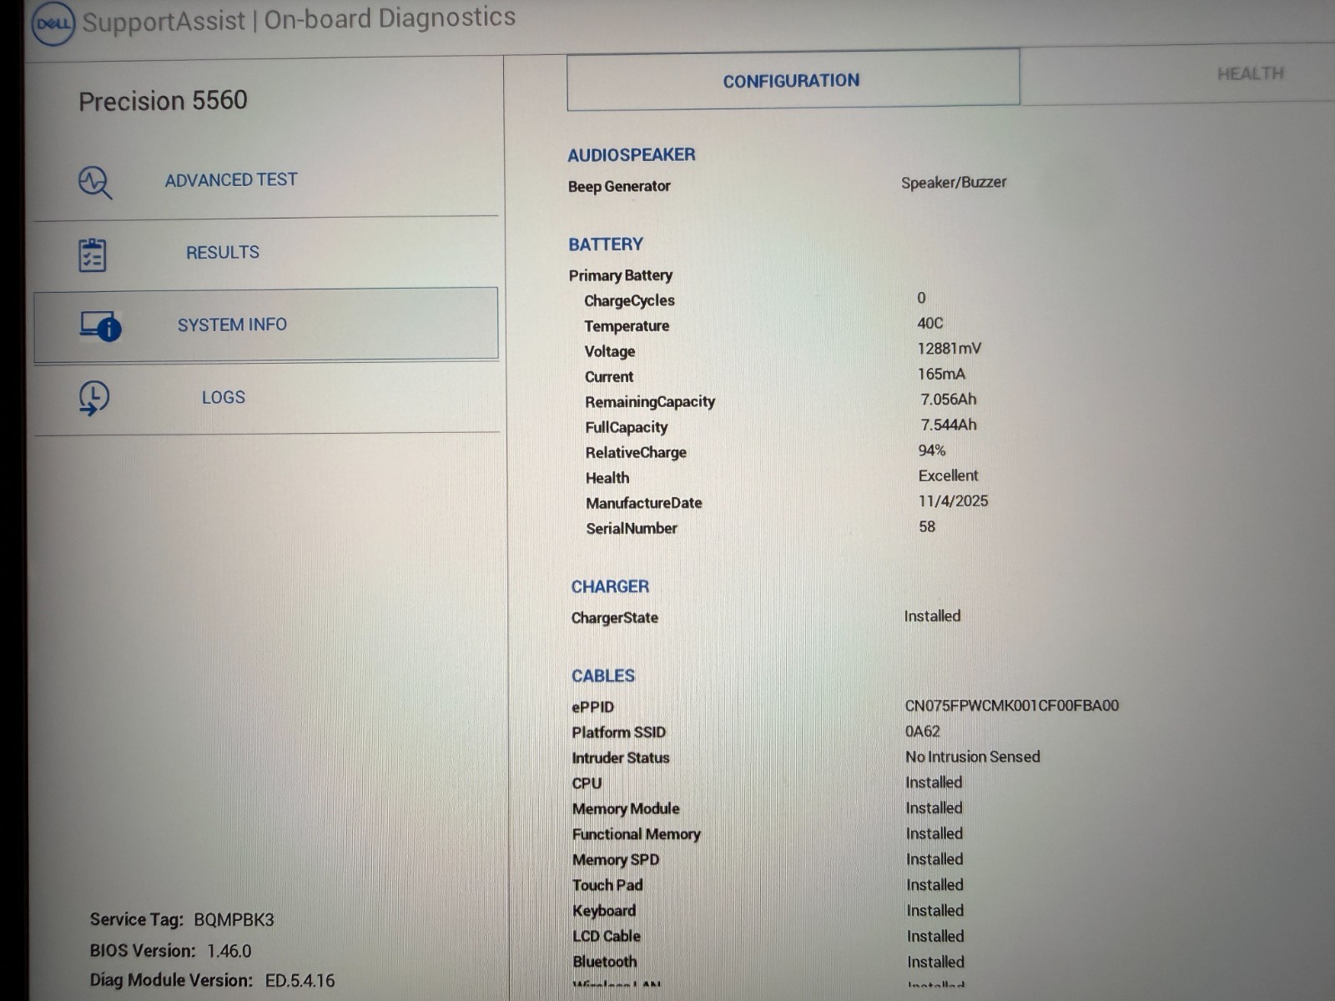This screenshot has height=1001, width=1335.
Task: Select the SYSTEM INFO menu item
Action: (x=265, y=324)
